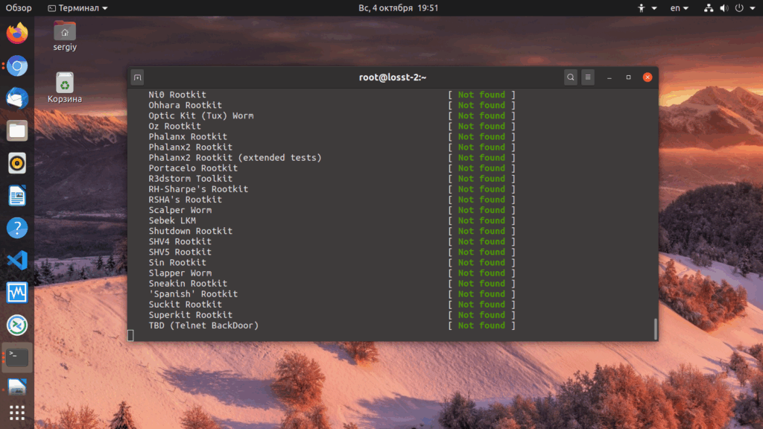763x429 pixels.
Task: Click the terminal cursor prompt line
Action: pyautogui.click(x=130, y=336)
